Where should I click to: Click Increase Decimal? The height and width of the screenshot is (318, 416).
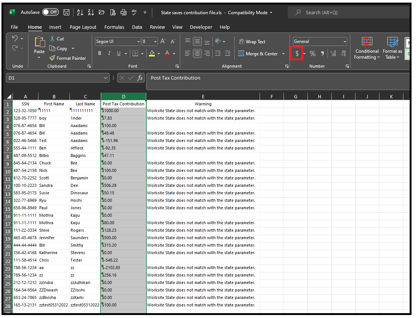[333, 53]
